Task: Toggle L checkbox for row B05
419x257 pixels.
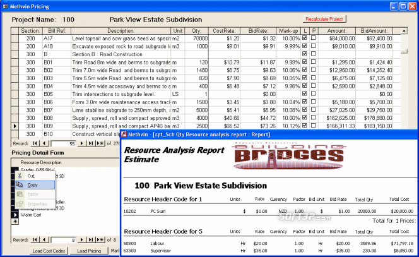Action: (304, 93)
